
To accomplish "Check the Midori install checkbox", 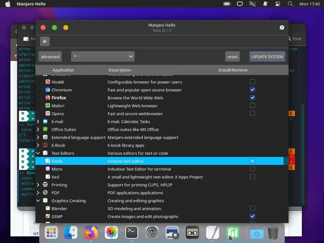I will pos(252,105).
